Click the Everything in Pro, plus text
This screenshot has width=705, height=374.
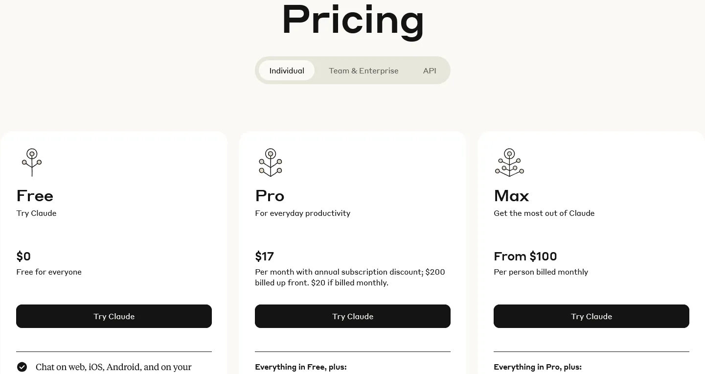[538, 367]
